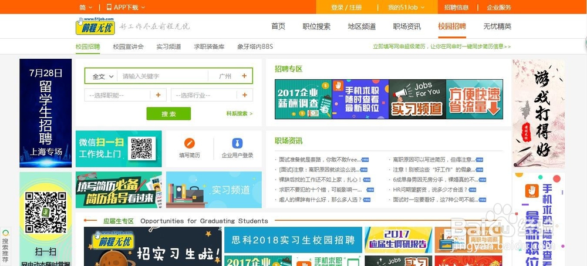Open 7月28日留学生招聘 left banner
Viewport: 587px width, 266px height.
pyautogui.click(x=45, y=113)
